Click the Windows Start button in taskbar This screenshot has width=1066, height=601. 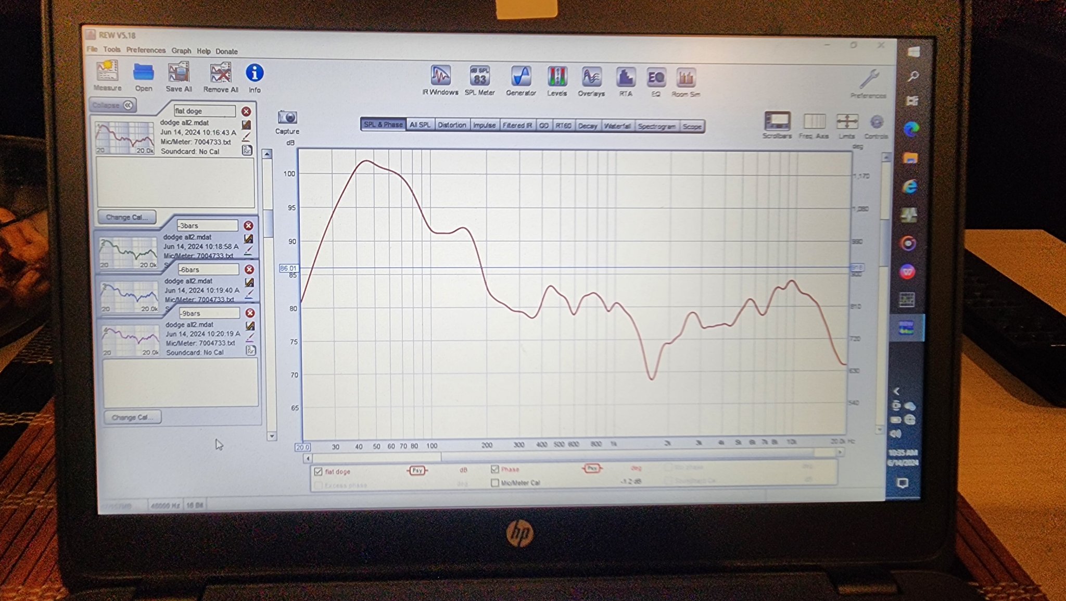[x=913, y=52]
